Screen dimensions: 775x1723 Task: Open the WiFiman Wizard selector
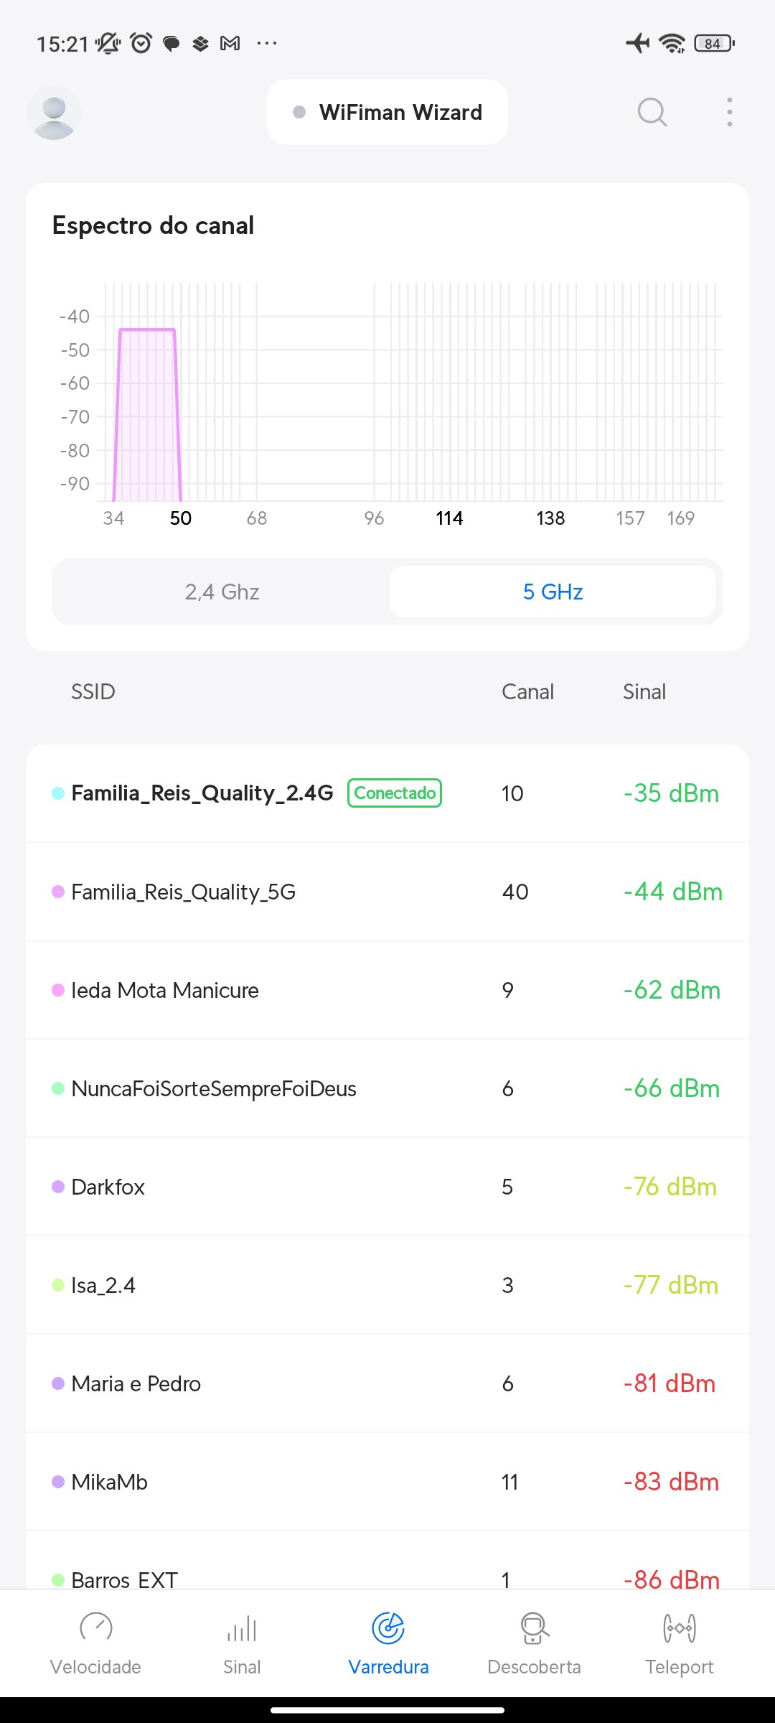(387, 112)
